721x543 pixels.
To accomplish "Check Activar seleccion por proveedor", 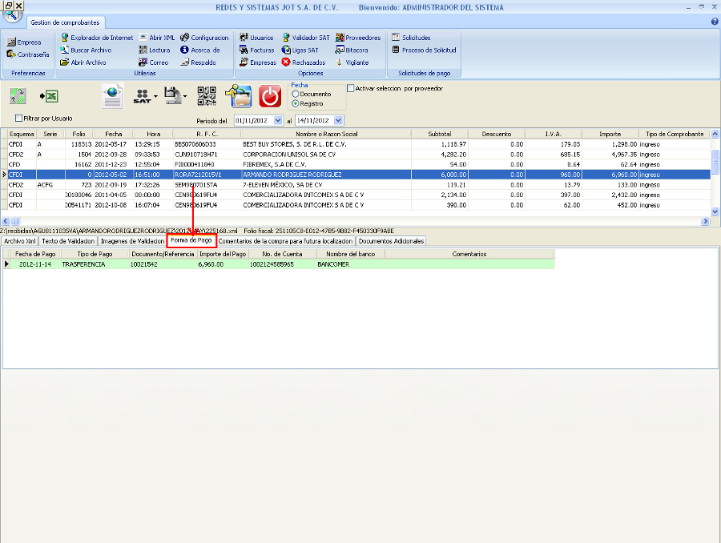I will tap(351, 89).
